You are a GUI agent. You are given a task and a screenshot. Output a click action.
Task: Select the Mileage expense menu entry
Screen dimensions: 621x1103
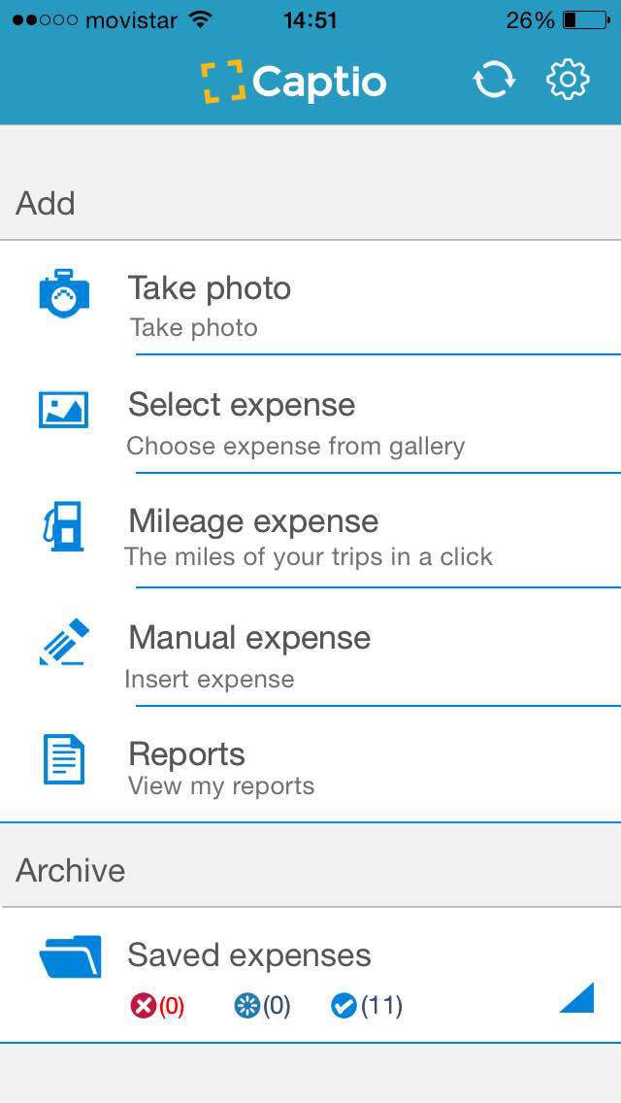pyautogui.click(x=252, y=521)
